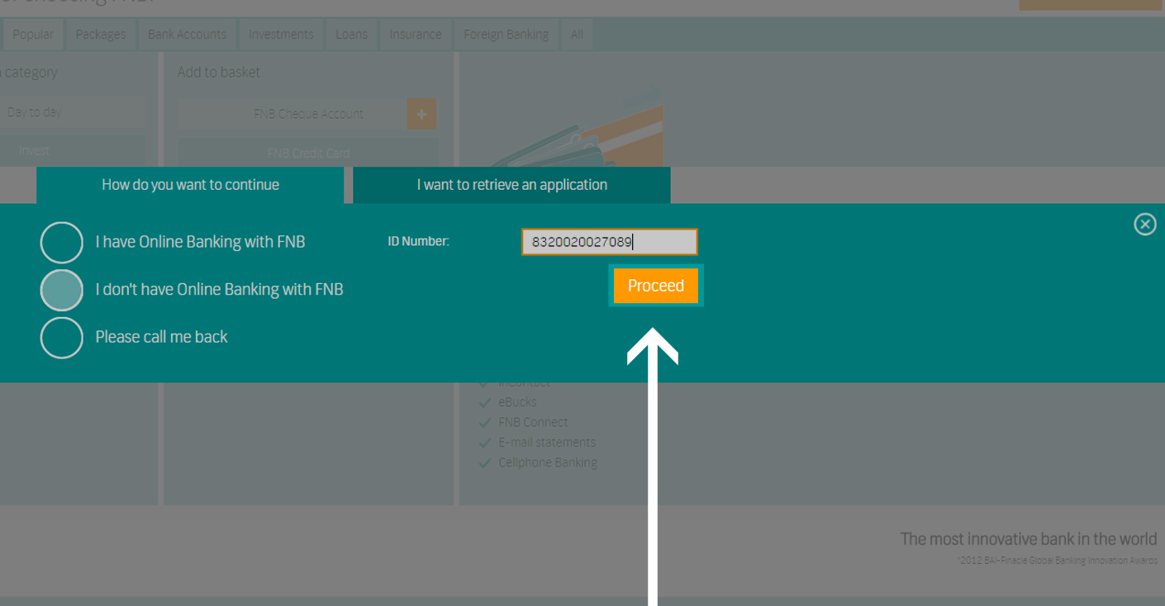The width and height of the screenshot is (1165, 606).
Task: Click the E-mail statements feature text
Action: pos(547,443)
